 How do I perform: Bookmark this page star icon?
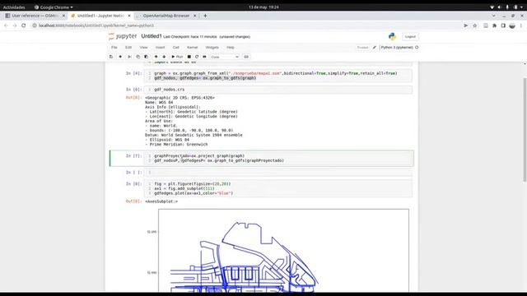tap(474, 25)
